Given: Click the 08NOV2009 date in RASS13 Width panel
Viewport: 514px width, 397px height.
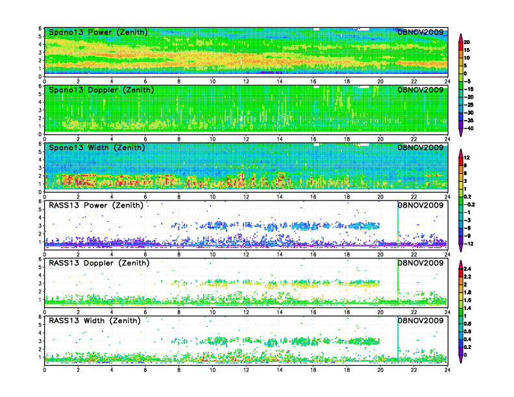Looking at the screenshot, I should click(421, 320).
